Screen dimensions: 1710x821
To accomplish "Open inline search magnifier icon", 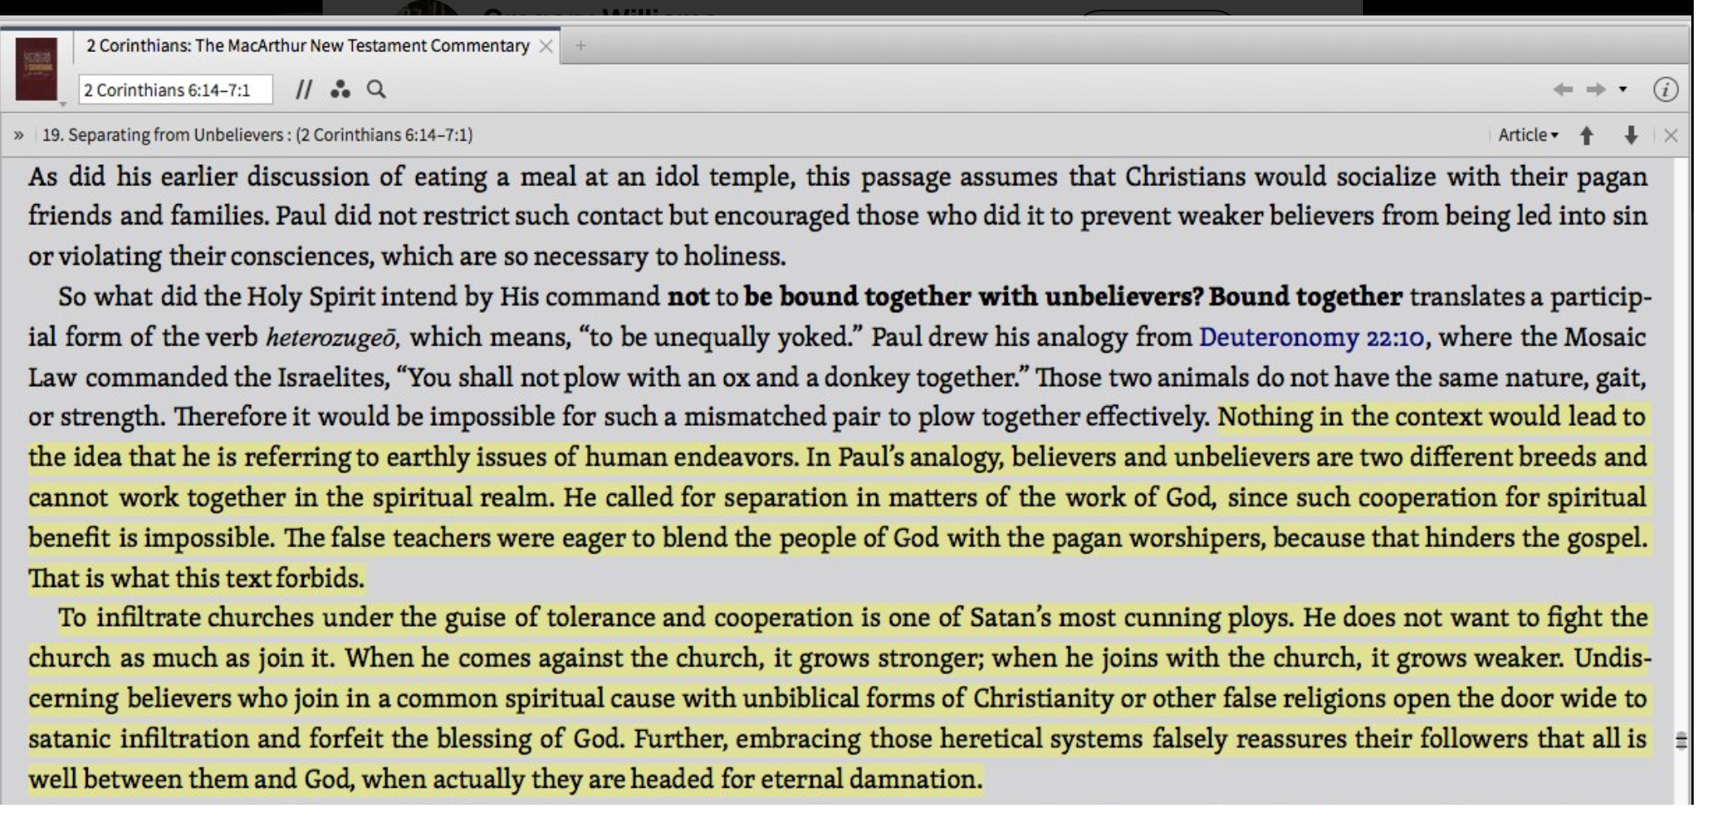I will click(x=375, y=89).
